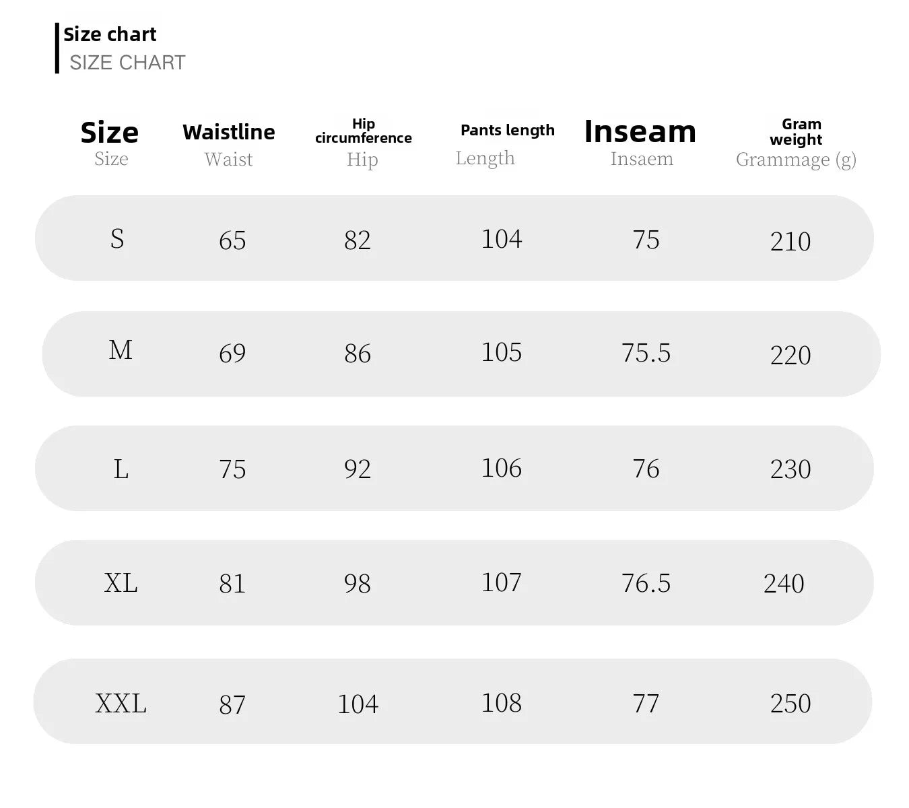Click the waist value 65

coord(232,240)
